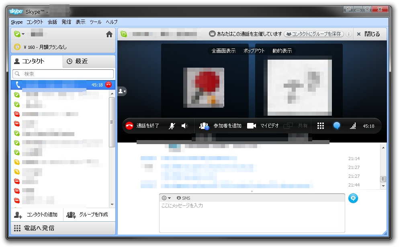Open the 会話 menu
The image size is (399, 247).
(52, 22)
